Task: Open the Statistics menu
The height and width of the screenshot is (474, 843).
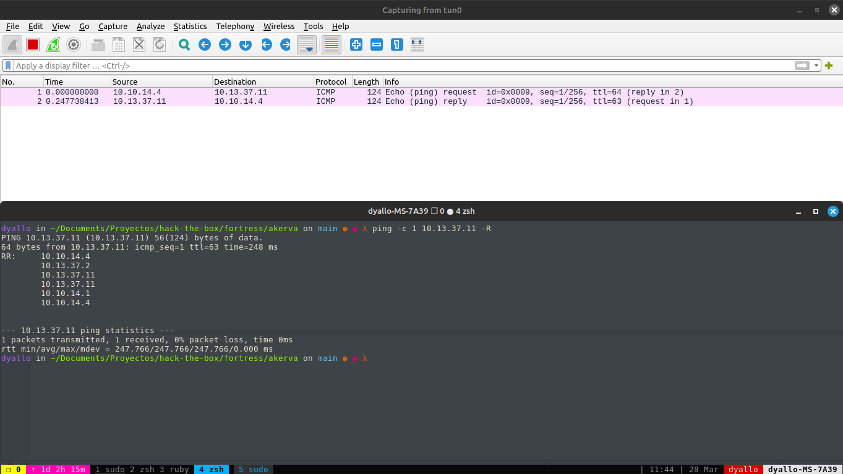Action: (190, 26)
